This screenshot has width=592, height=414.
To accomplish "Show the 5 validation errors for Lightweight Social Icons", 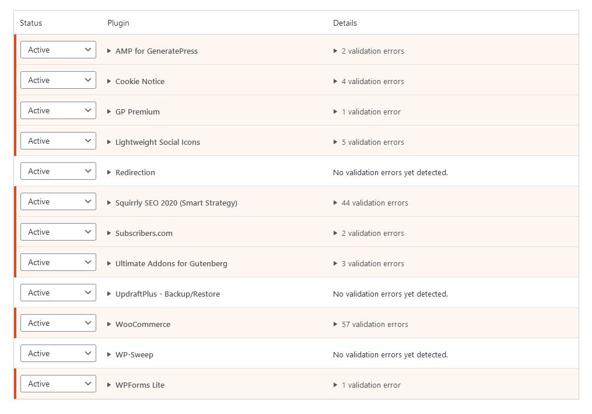I will click(369, 142).
